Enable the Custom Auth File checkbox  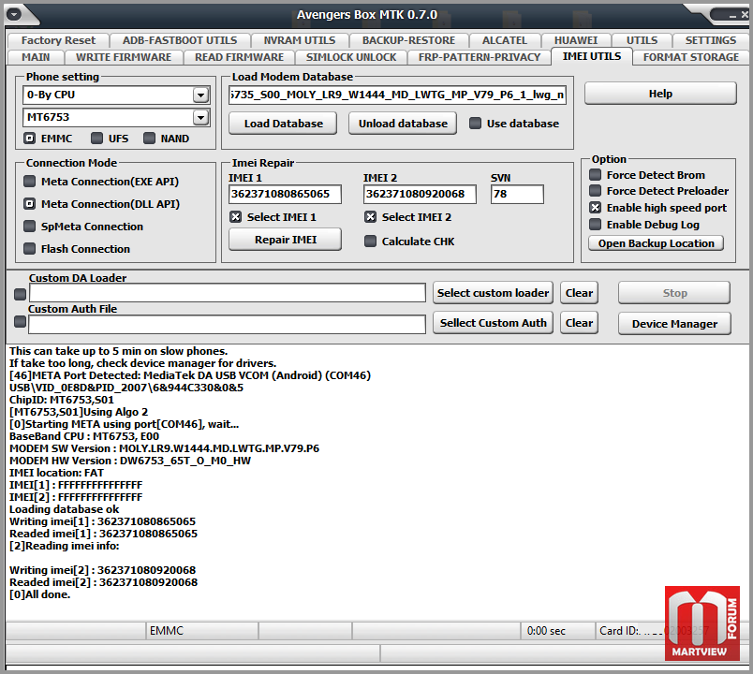click(20, 324)
